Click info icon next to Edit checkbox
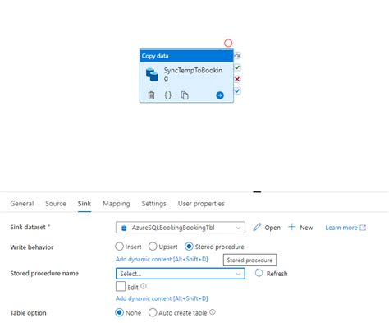Image resolution: width=389 pixels, height=323 pixels. [x=144, y=286]
